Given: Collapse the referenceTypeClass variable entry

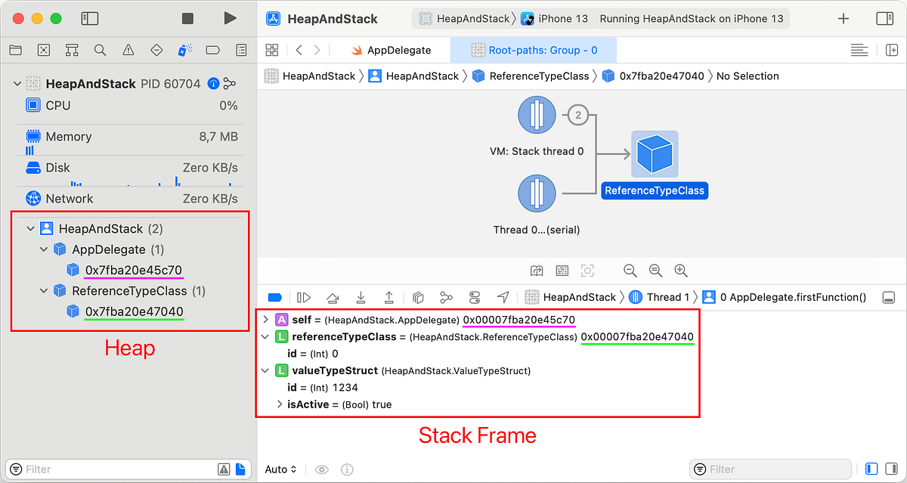Looking at the screenshot, I should tap(265, 336).
